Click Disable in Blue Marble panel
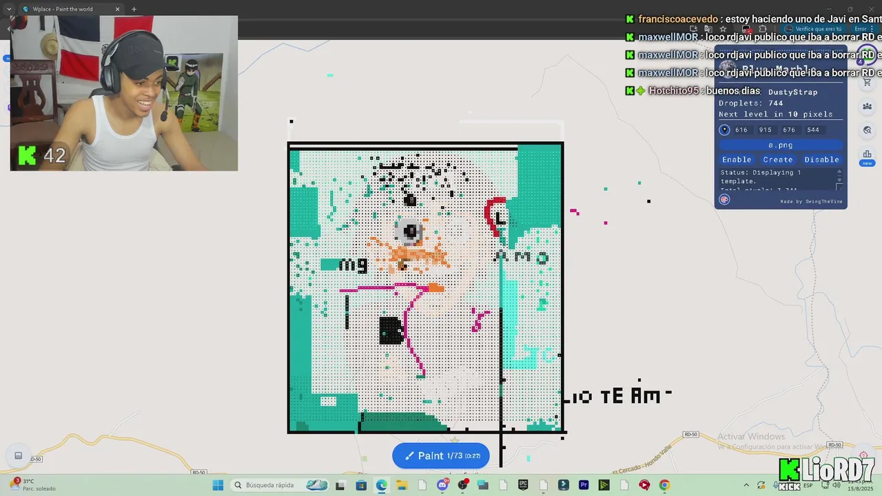 [x=821, y=159]
